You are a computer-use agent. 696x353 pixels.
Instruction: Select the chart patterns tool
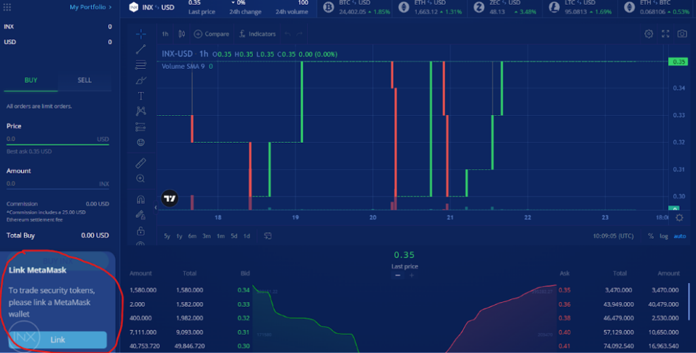[141, 111]
